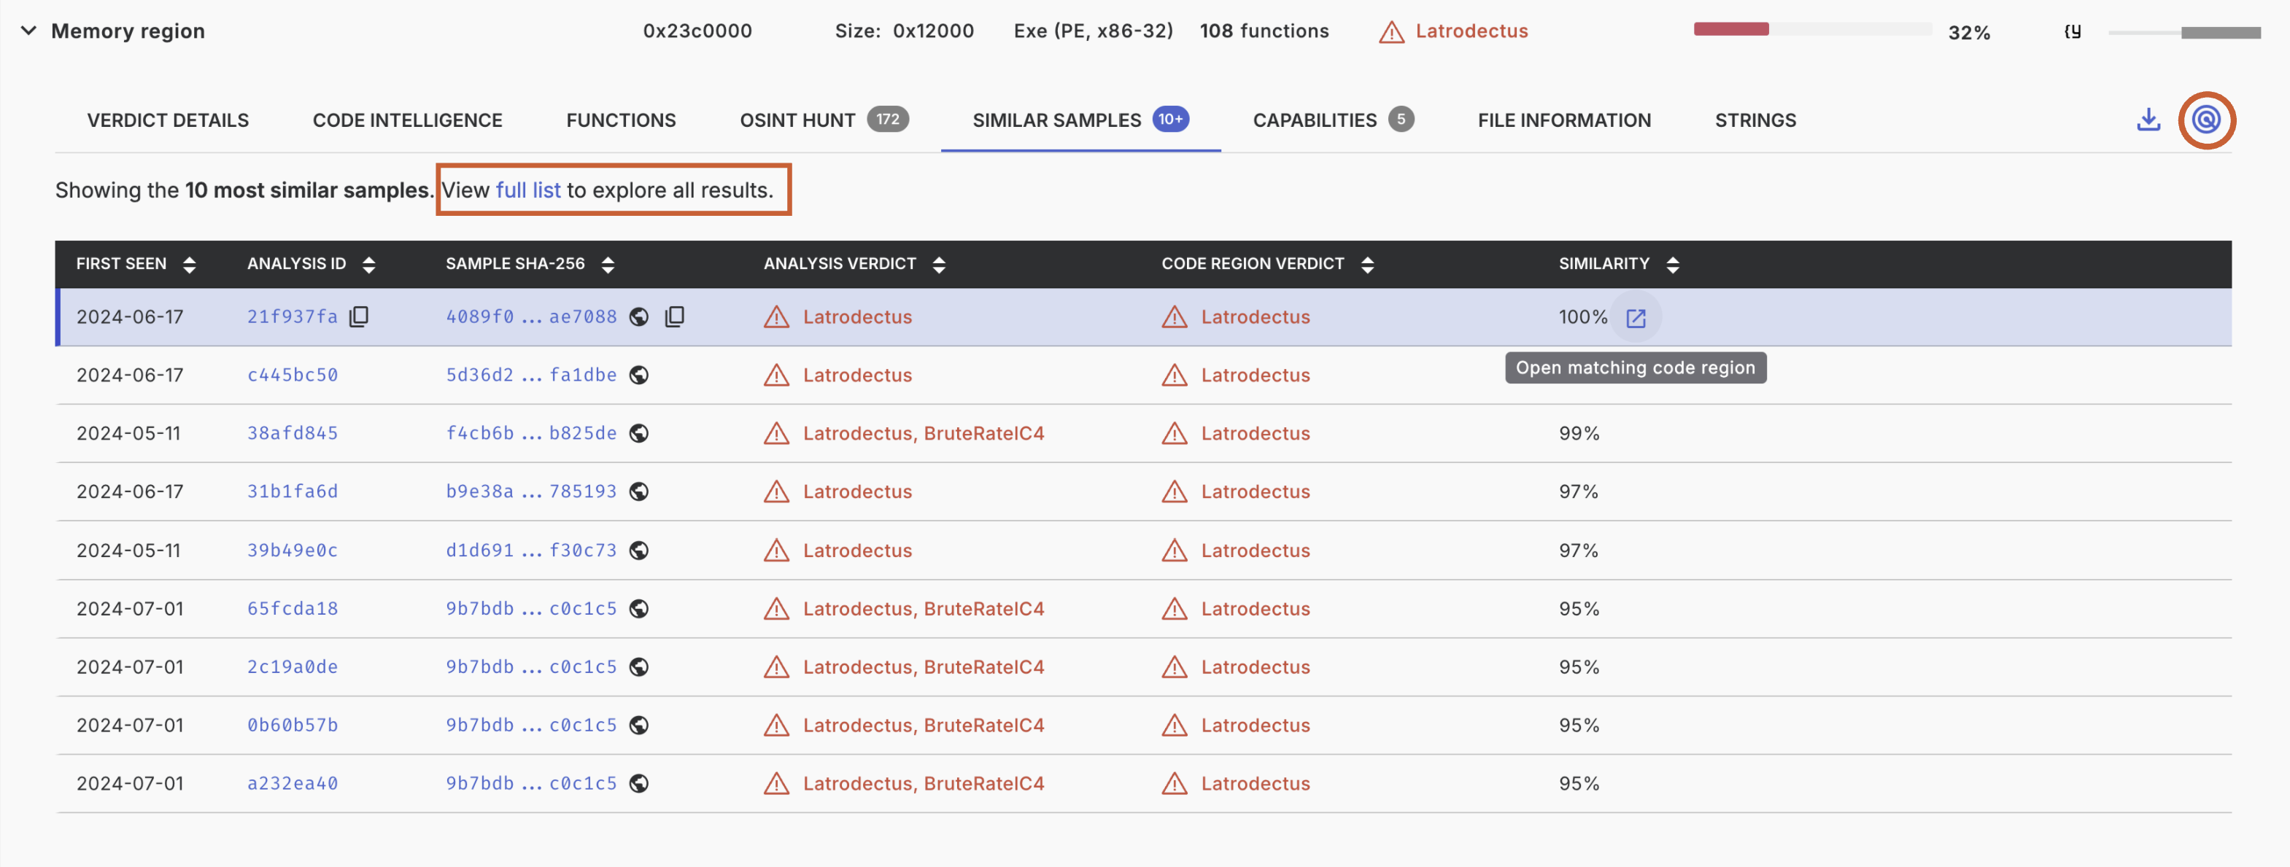
Task: Copy analysis ID 21f937fa
Action: [359, 317]
